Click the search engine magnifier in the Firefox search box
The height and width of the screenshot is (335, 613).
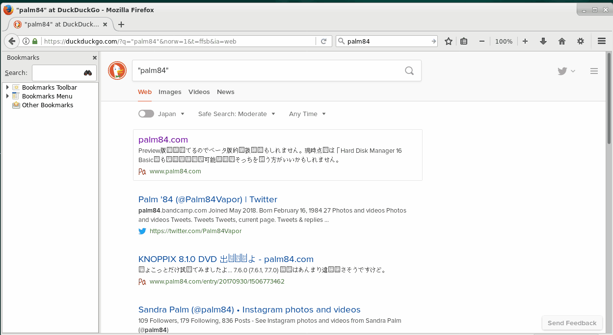[x=341, y=42]
